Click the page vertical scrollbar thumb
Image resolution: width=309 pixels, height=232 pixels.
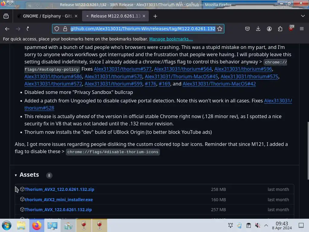(308, 151)
